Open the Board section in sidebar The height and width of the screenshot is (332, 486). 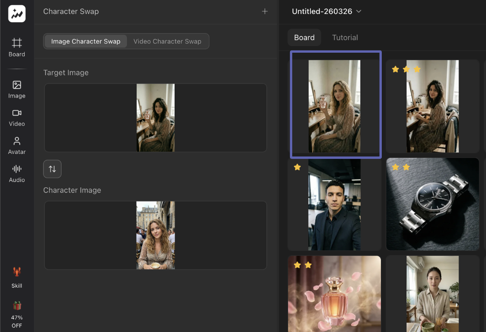[17, 47]
